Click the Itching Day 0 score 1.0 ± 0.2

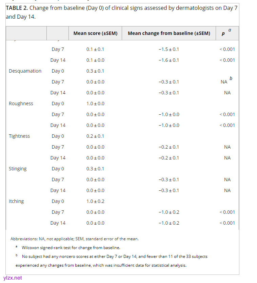click(x=95, y=201)
